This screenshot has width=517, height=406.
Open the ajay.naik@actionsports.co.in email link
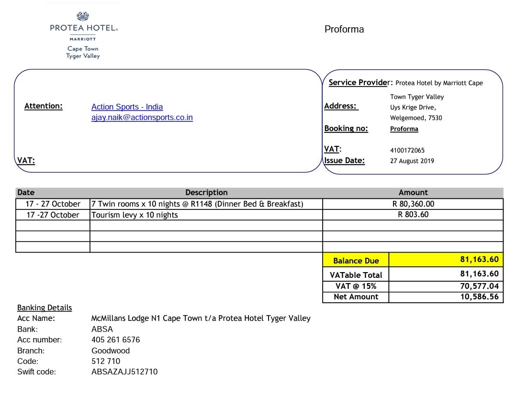(142, 117)
